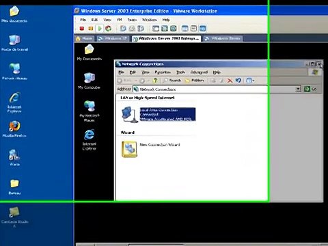Click the Go button beside the address bar

pyautogui.click(x=310, y=89)
